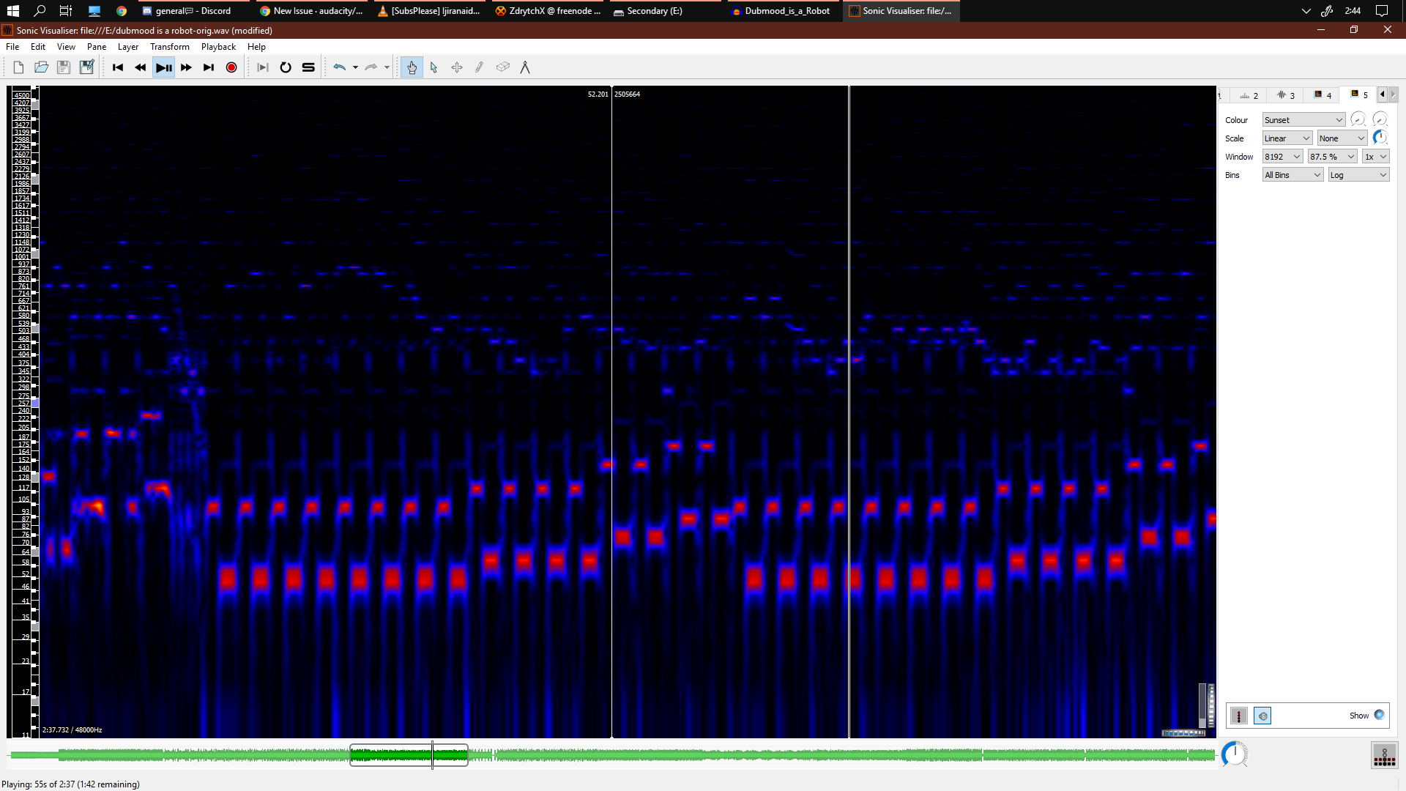The width and height of the screenshot is (1406, 791).
Task: Open the Transform menu
Action: [x=169, y=46]
